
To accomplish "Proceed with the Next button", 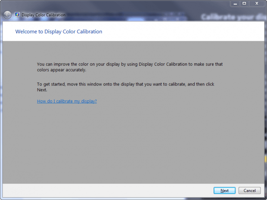I will click(x=224, y=191).
